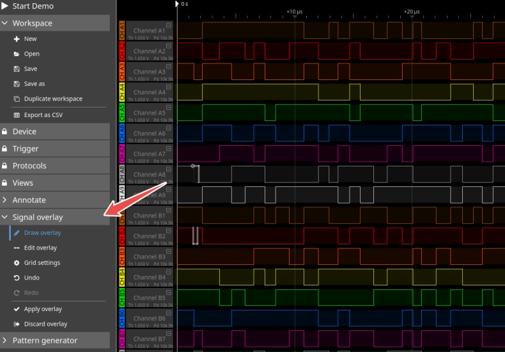The width and height of the screenshot is (505, 352).
Task: Select Save as in Workspace menu
Action: (35, 84)
